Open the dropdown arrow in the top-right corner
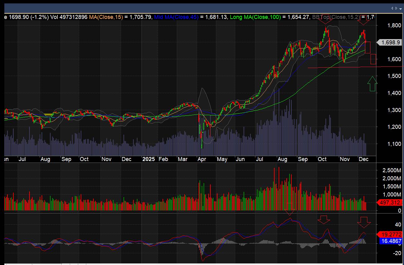The image size is (404, 265). [400, 8]
